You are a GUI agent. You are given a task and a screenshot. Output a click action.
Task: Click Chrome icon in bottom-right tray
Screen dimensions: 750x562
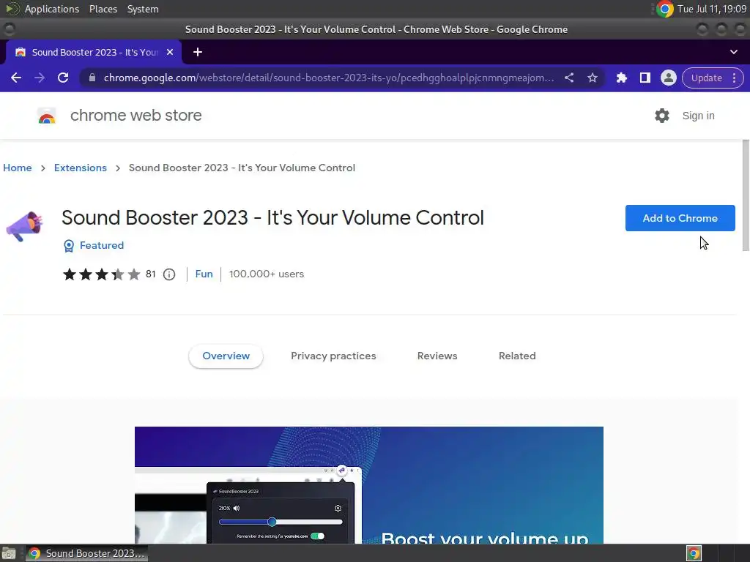click(x=694, y=553)
